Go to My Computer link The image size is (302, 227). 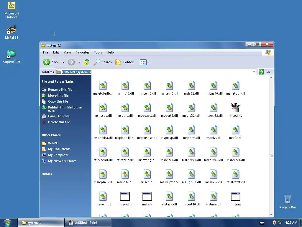[x=58, y=155]
